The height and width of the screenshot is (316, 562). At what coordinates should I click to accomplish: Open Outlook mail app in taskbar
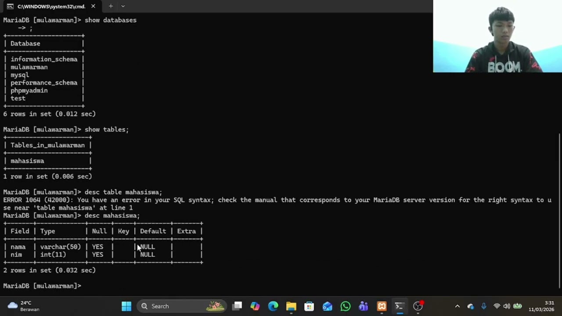327,306
